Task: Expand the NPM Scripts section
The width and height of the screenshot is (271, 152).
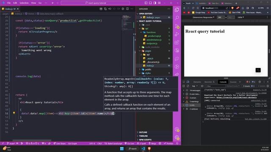Action: [x=145, y=140]
